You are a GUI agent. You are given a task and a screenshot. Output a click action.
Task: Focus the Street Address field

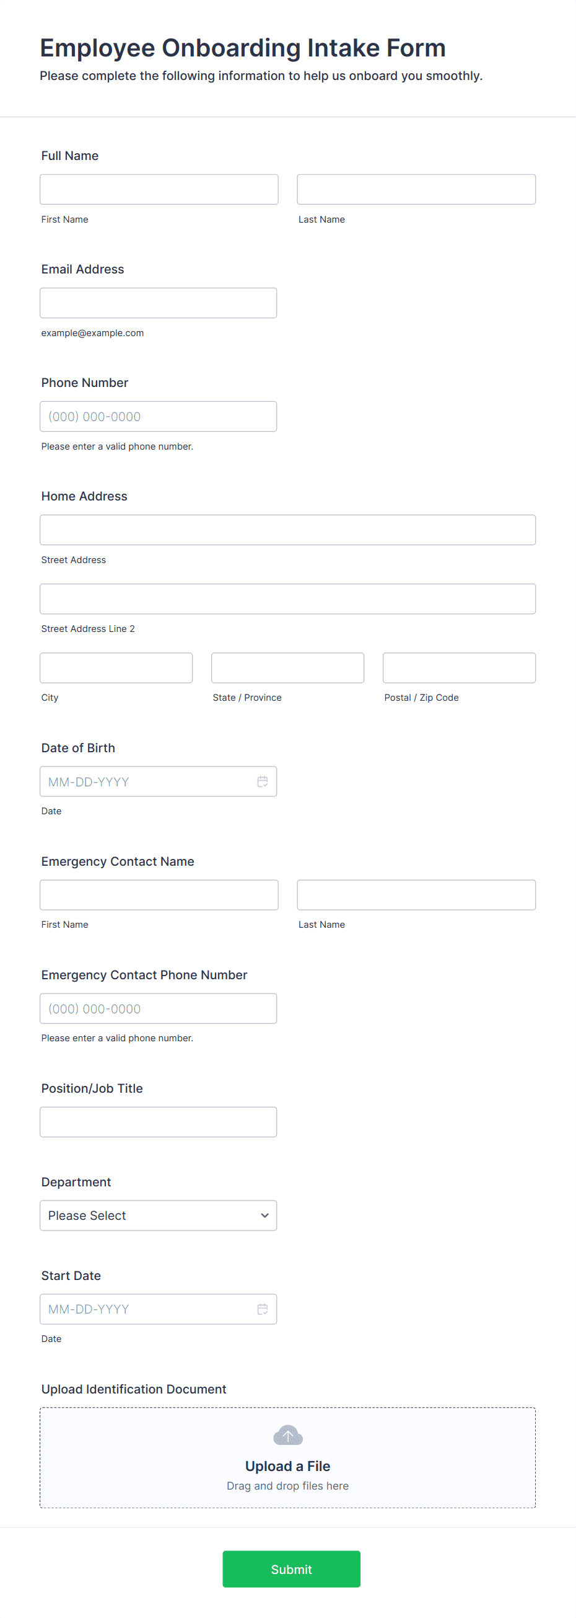(x=287, y=530)
